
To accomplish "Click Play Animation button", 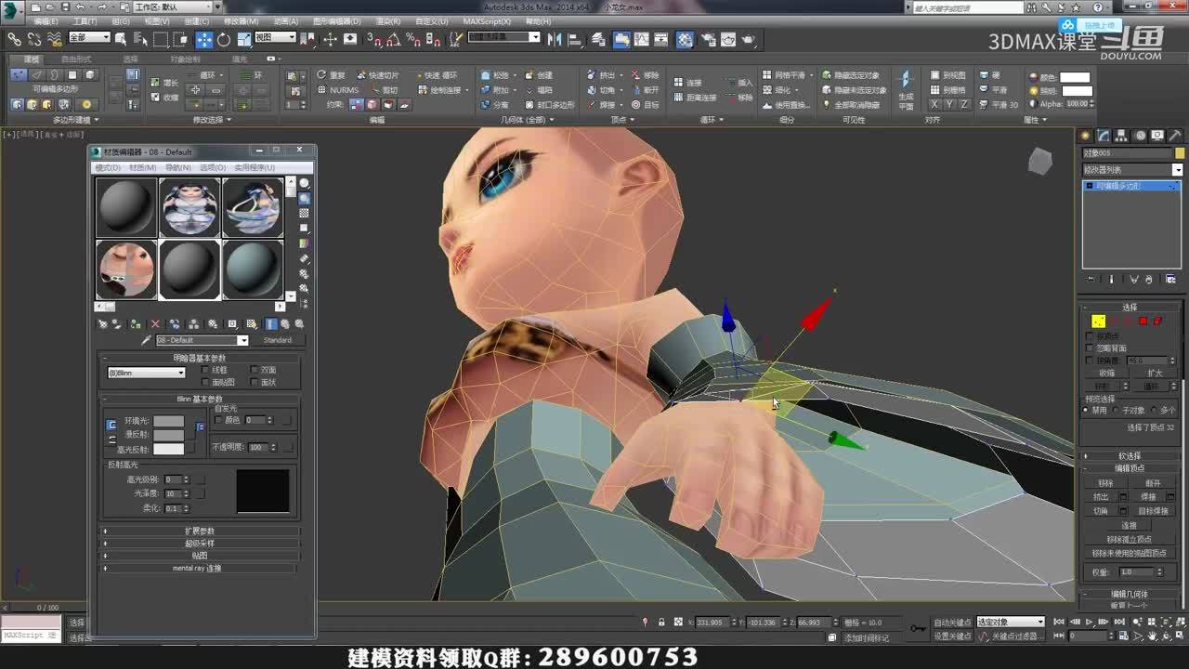I will [1089, 623].
